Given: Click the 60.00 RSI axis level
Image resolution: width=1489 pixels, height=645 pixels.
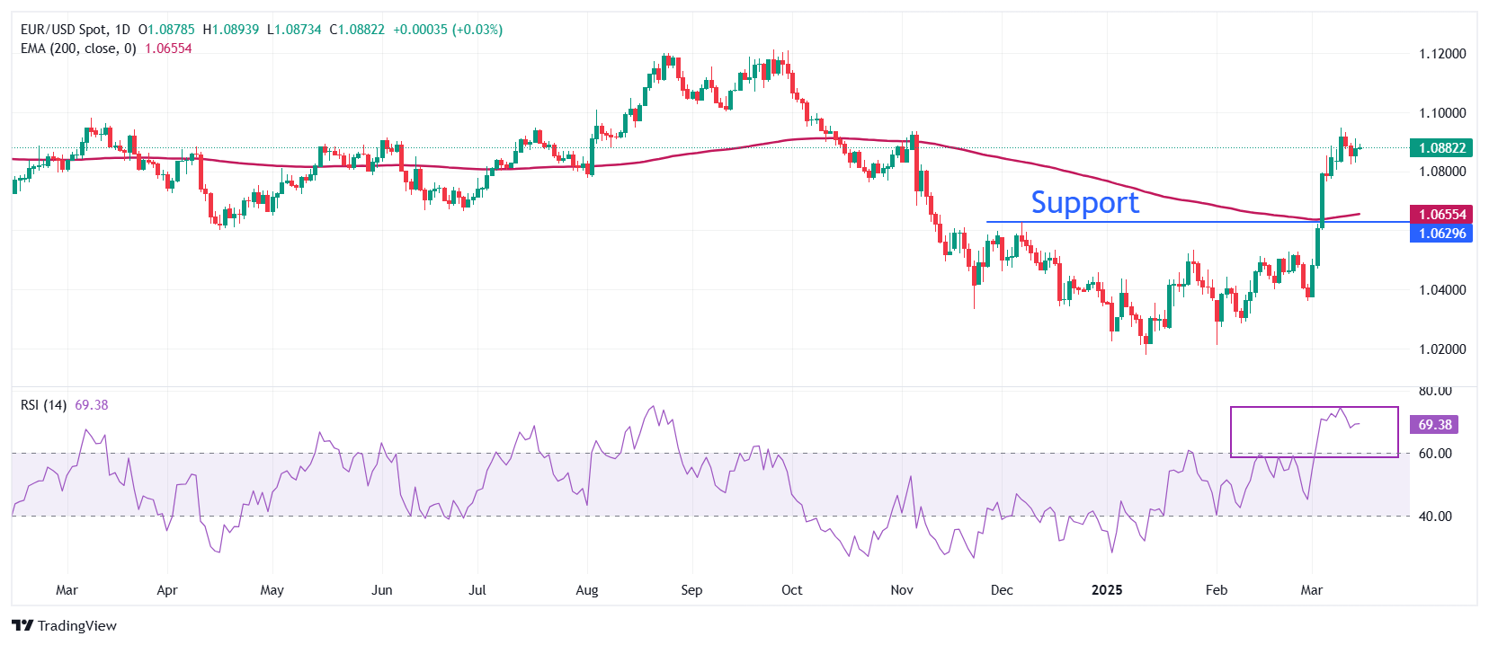Looking at the screenshot, I should click(x=1434, y=454).
